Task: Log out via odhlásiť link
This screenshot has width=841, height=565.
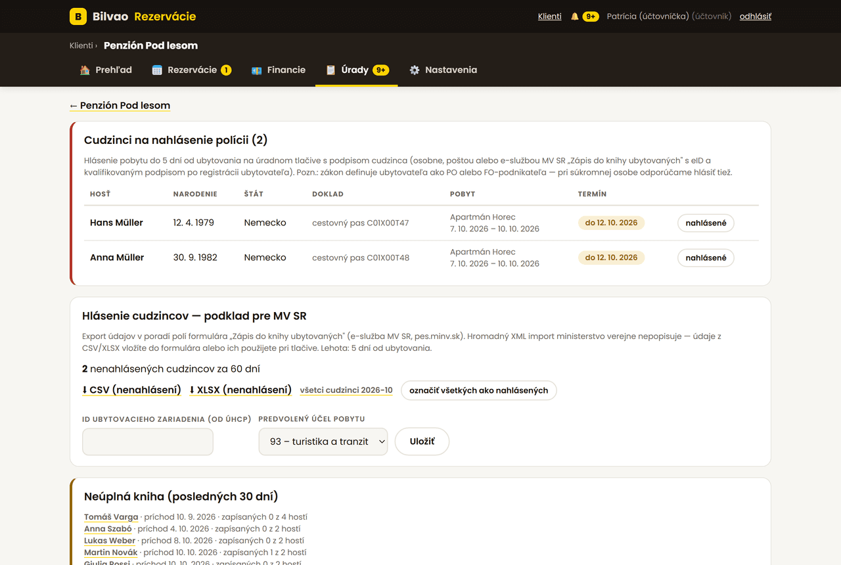Action: pyautogui.click(x=756, y=16)
